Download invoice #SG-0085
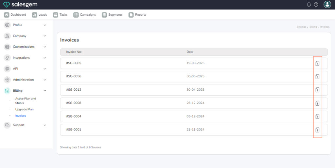 (x=317, y=63)
